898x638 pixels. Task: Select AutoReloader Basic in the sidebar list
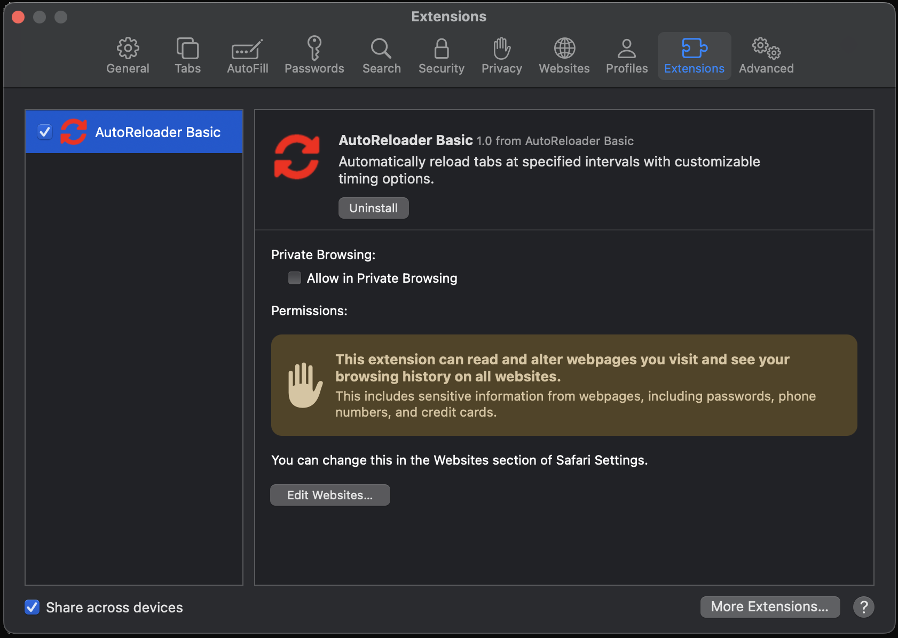(134, 132)
